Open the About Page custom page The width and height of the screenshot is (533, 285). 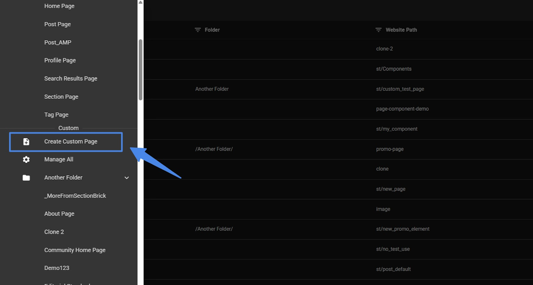(x=59, y=214)
